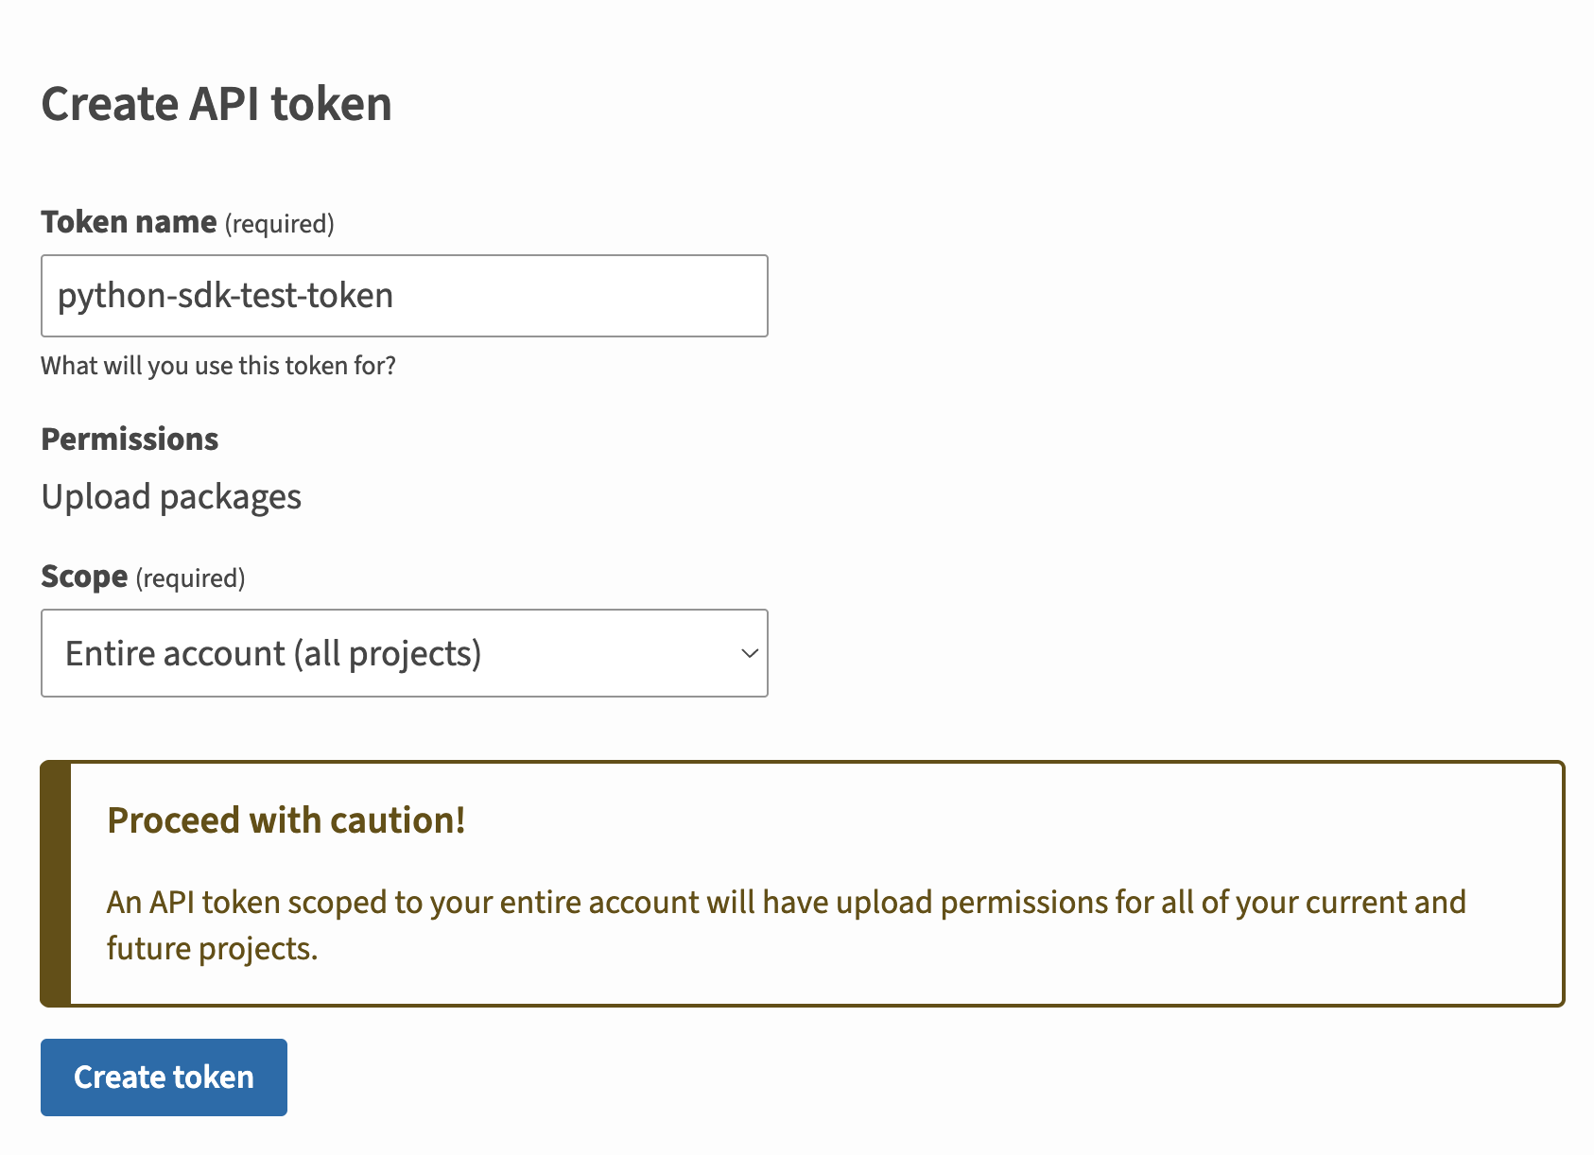Image resolution: width=1594 pixels, height=1155 pixels.
Task: Click 'What will you use this token for?' hint
Action: coord(218,365)
